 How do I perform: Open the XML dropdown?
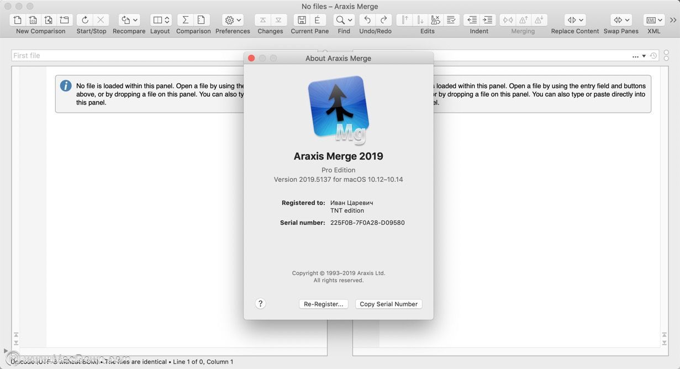[654, 20]
